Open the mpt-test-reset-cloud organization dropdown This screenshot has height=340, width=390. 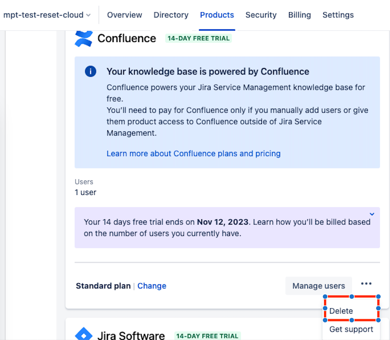[47, 15]
